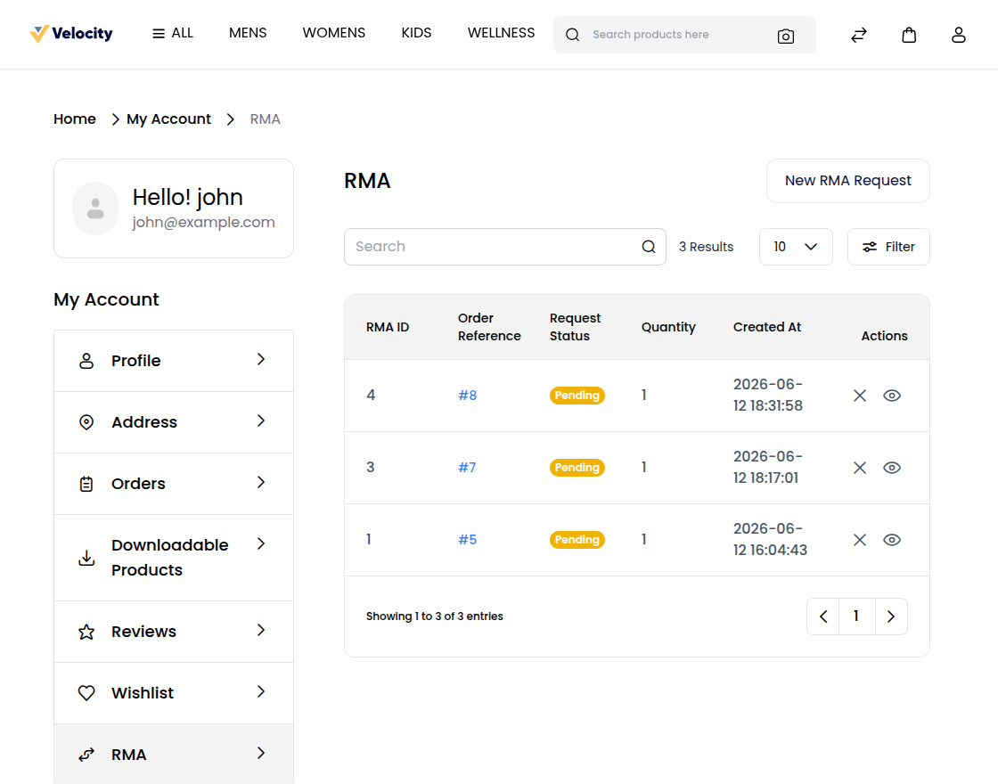Image resolution: width=998 pixels, height=784 pixels.
Task: Click the Created At column header
Action: pos(767,327)
